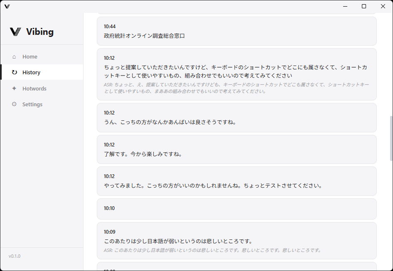Click the empty 10:10 history entry
The image size is (393, 271).
click(237, 209)
